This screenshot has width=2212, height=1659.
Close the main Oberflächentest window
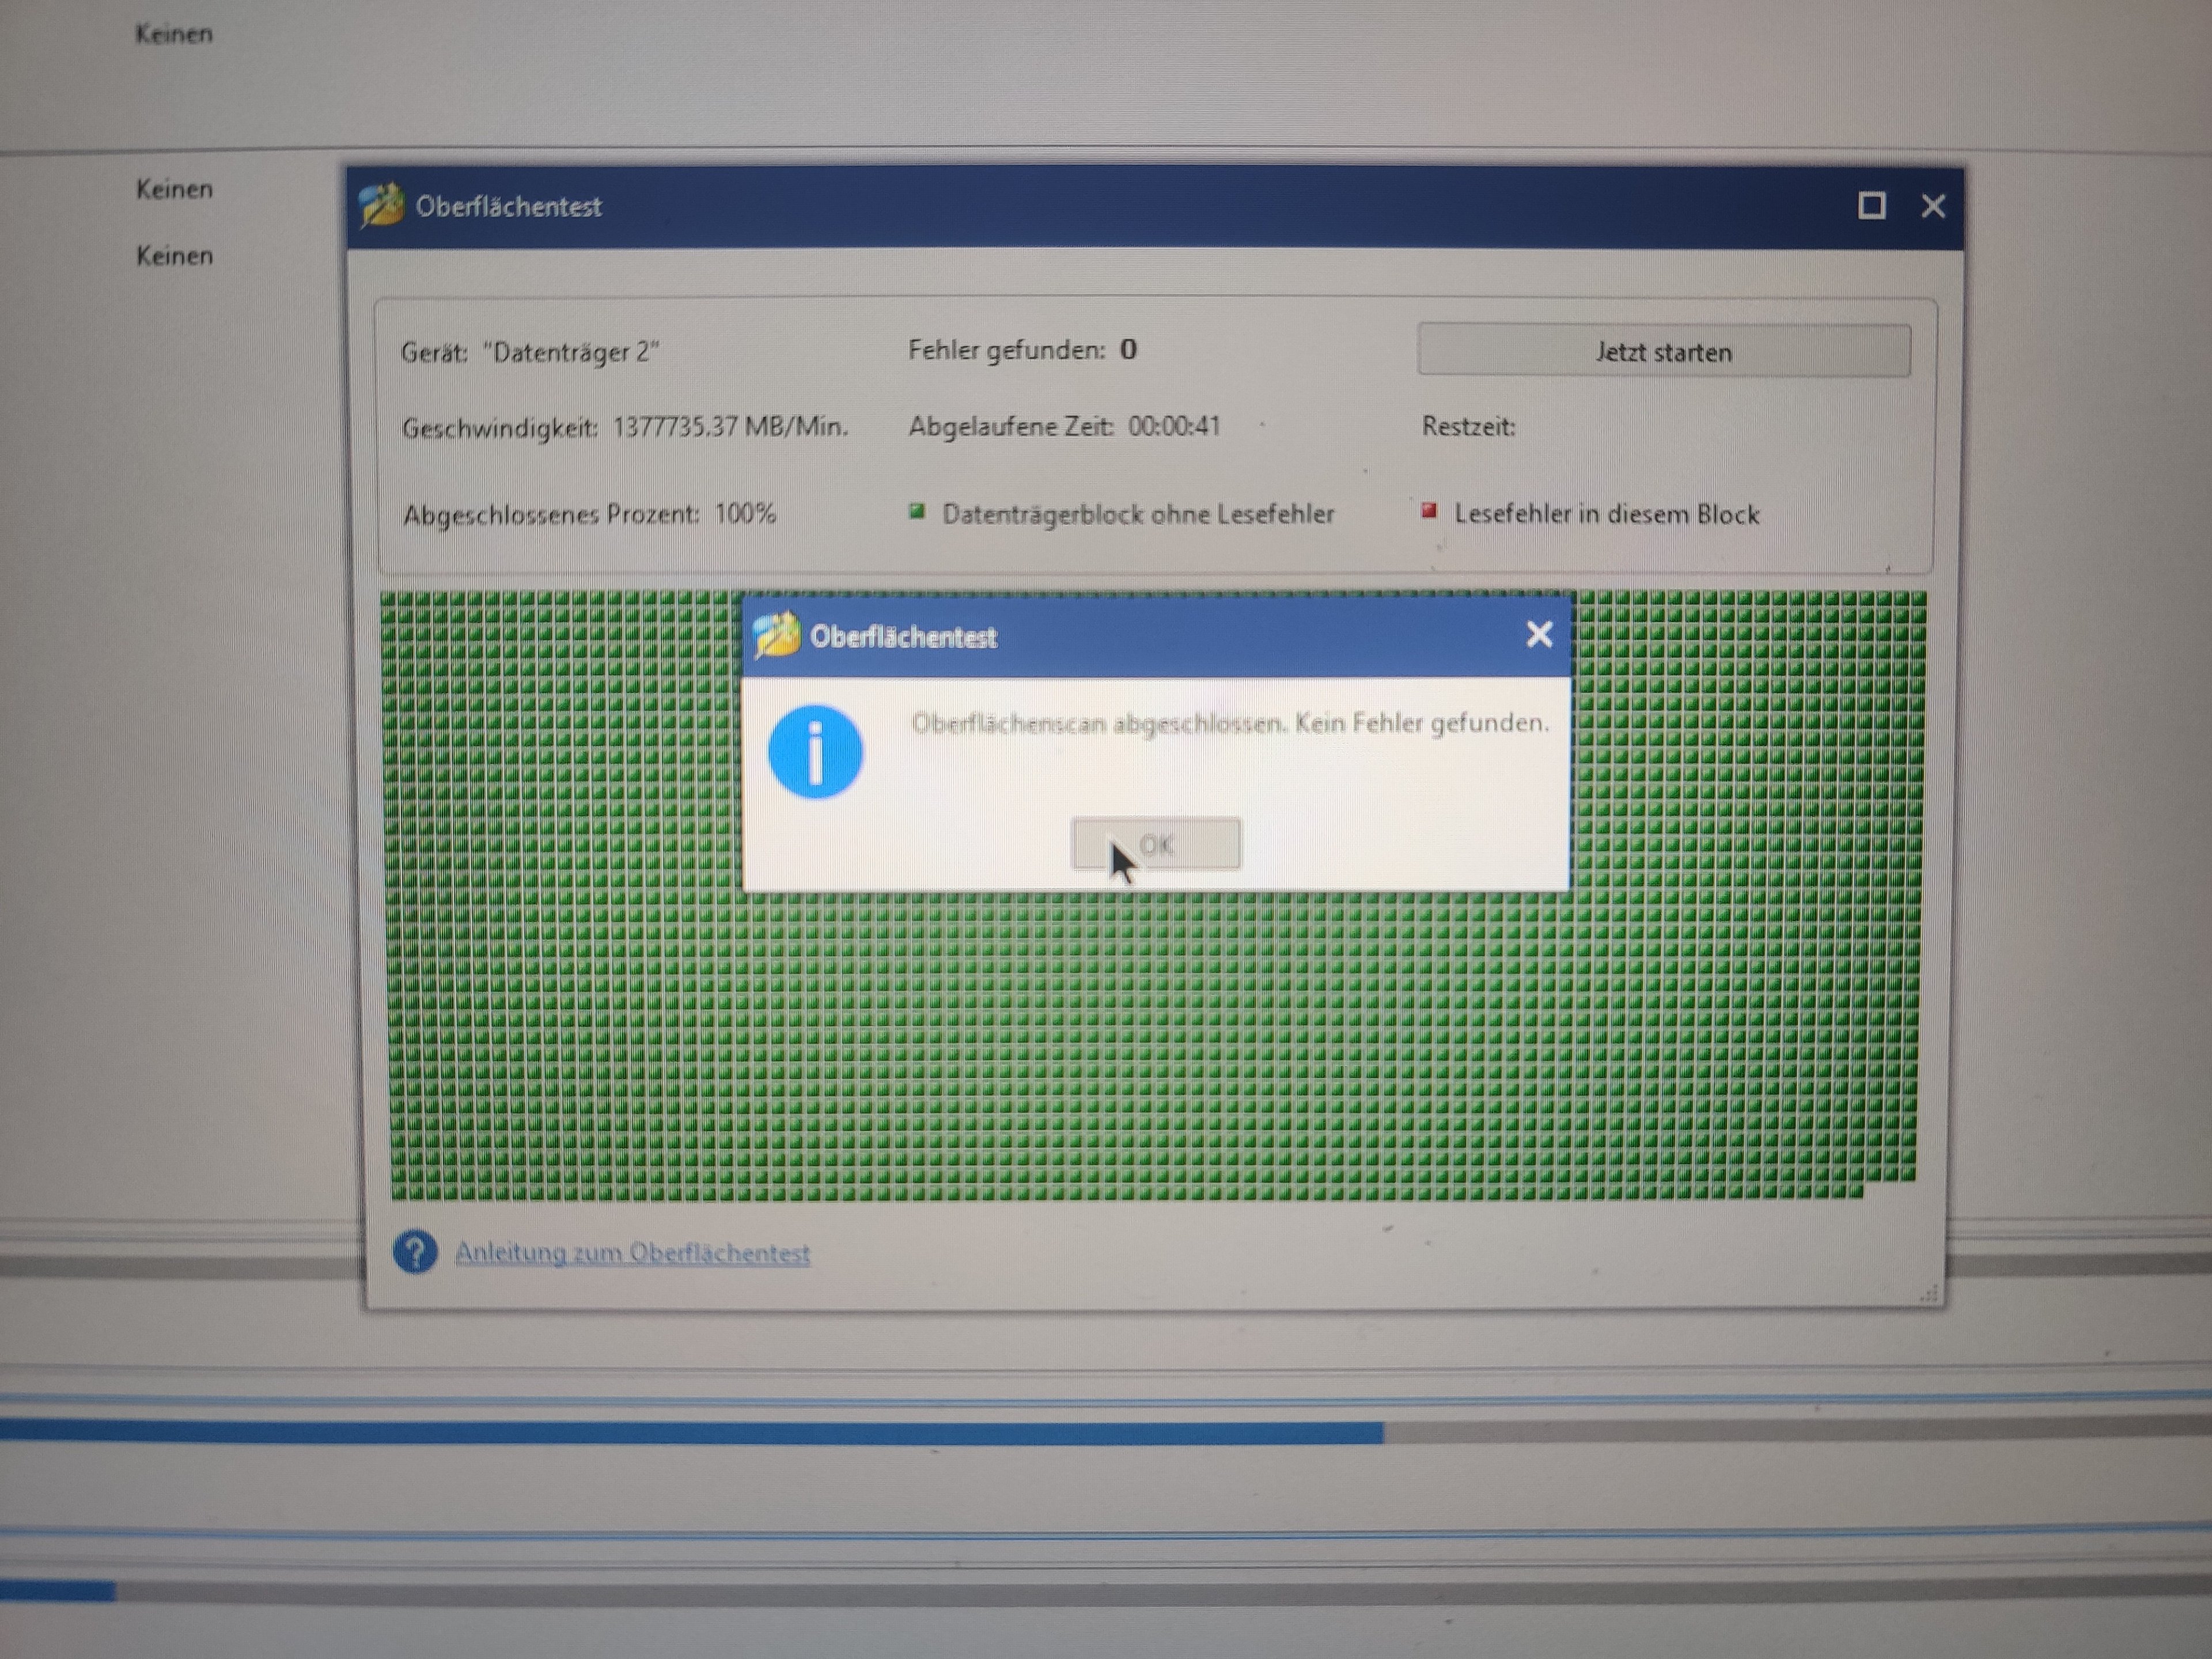(1933, 206)
